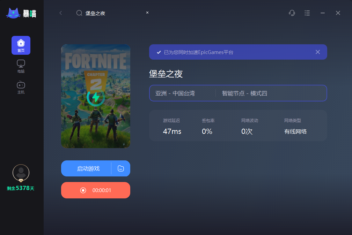
Task: Click the 0% packet loss value
Action: [207, 131]
